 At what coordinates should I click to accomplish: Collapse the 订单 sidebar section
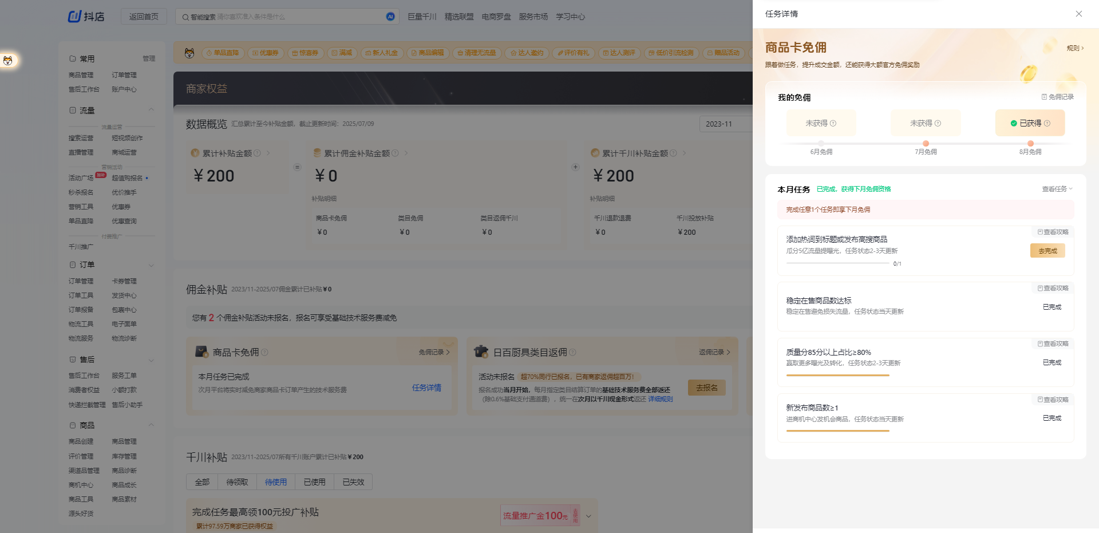coord(151,265)
